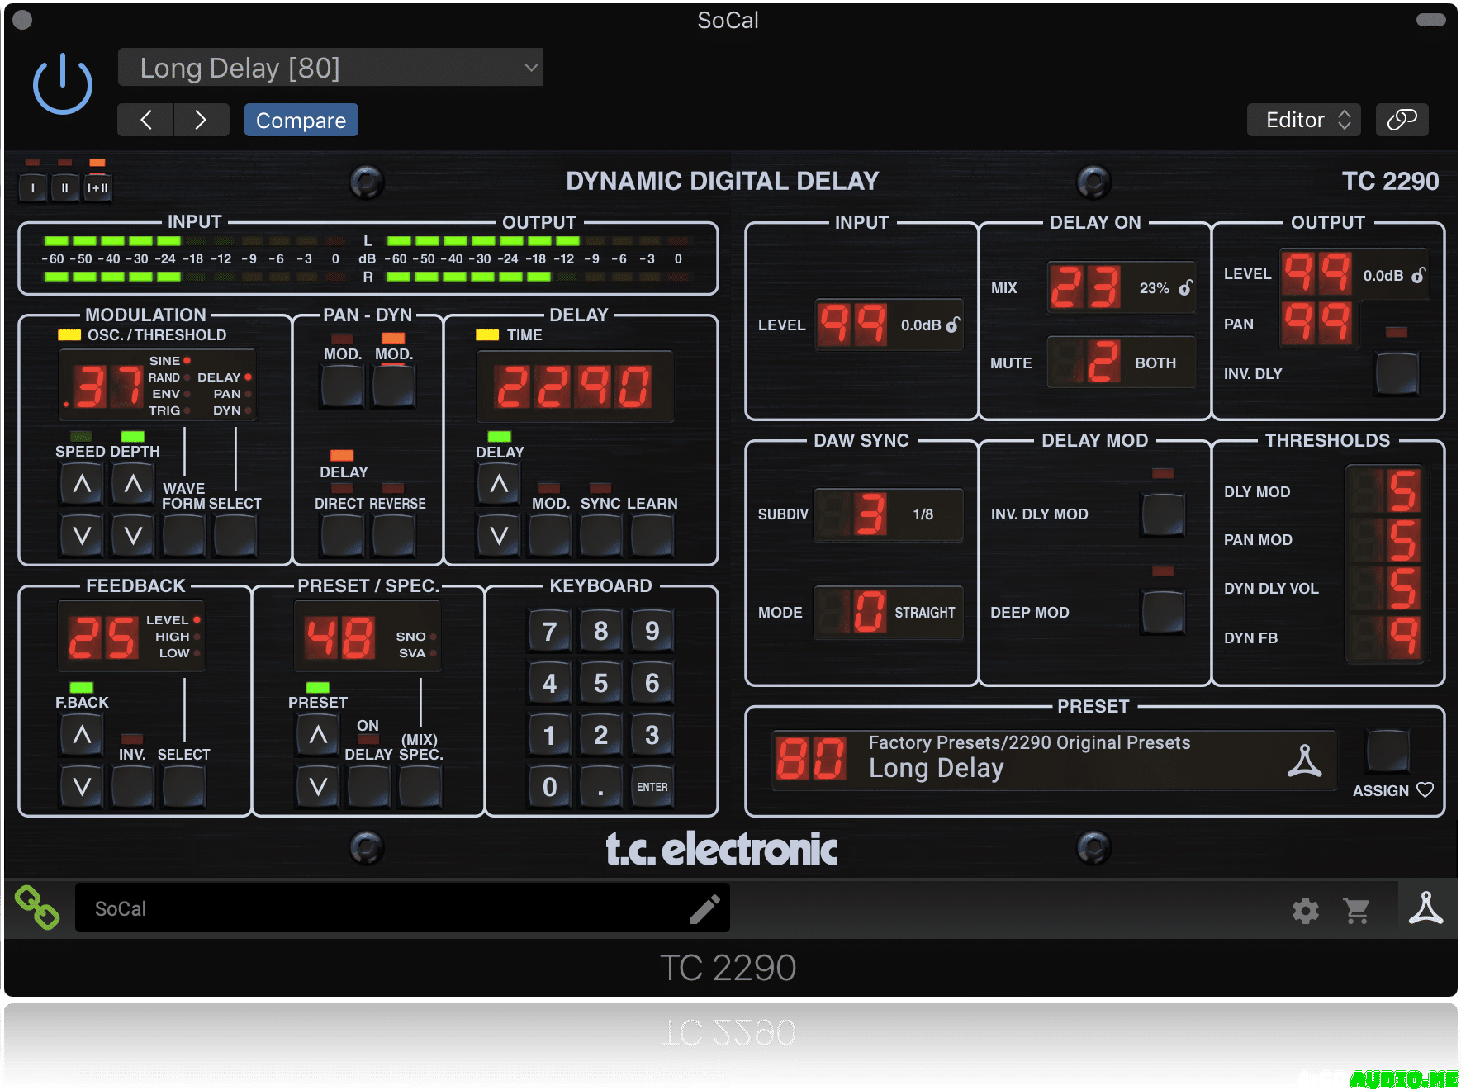Toggle the output level lock icon

[1418, 275]
